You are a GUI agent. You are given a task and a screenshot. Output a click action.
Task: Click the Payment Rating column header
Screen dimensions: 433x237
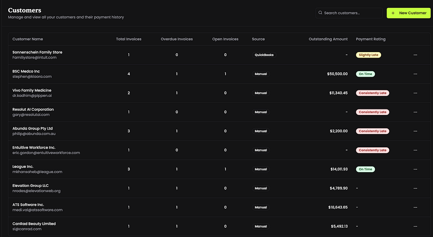point(370,39)
